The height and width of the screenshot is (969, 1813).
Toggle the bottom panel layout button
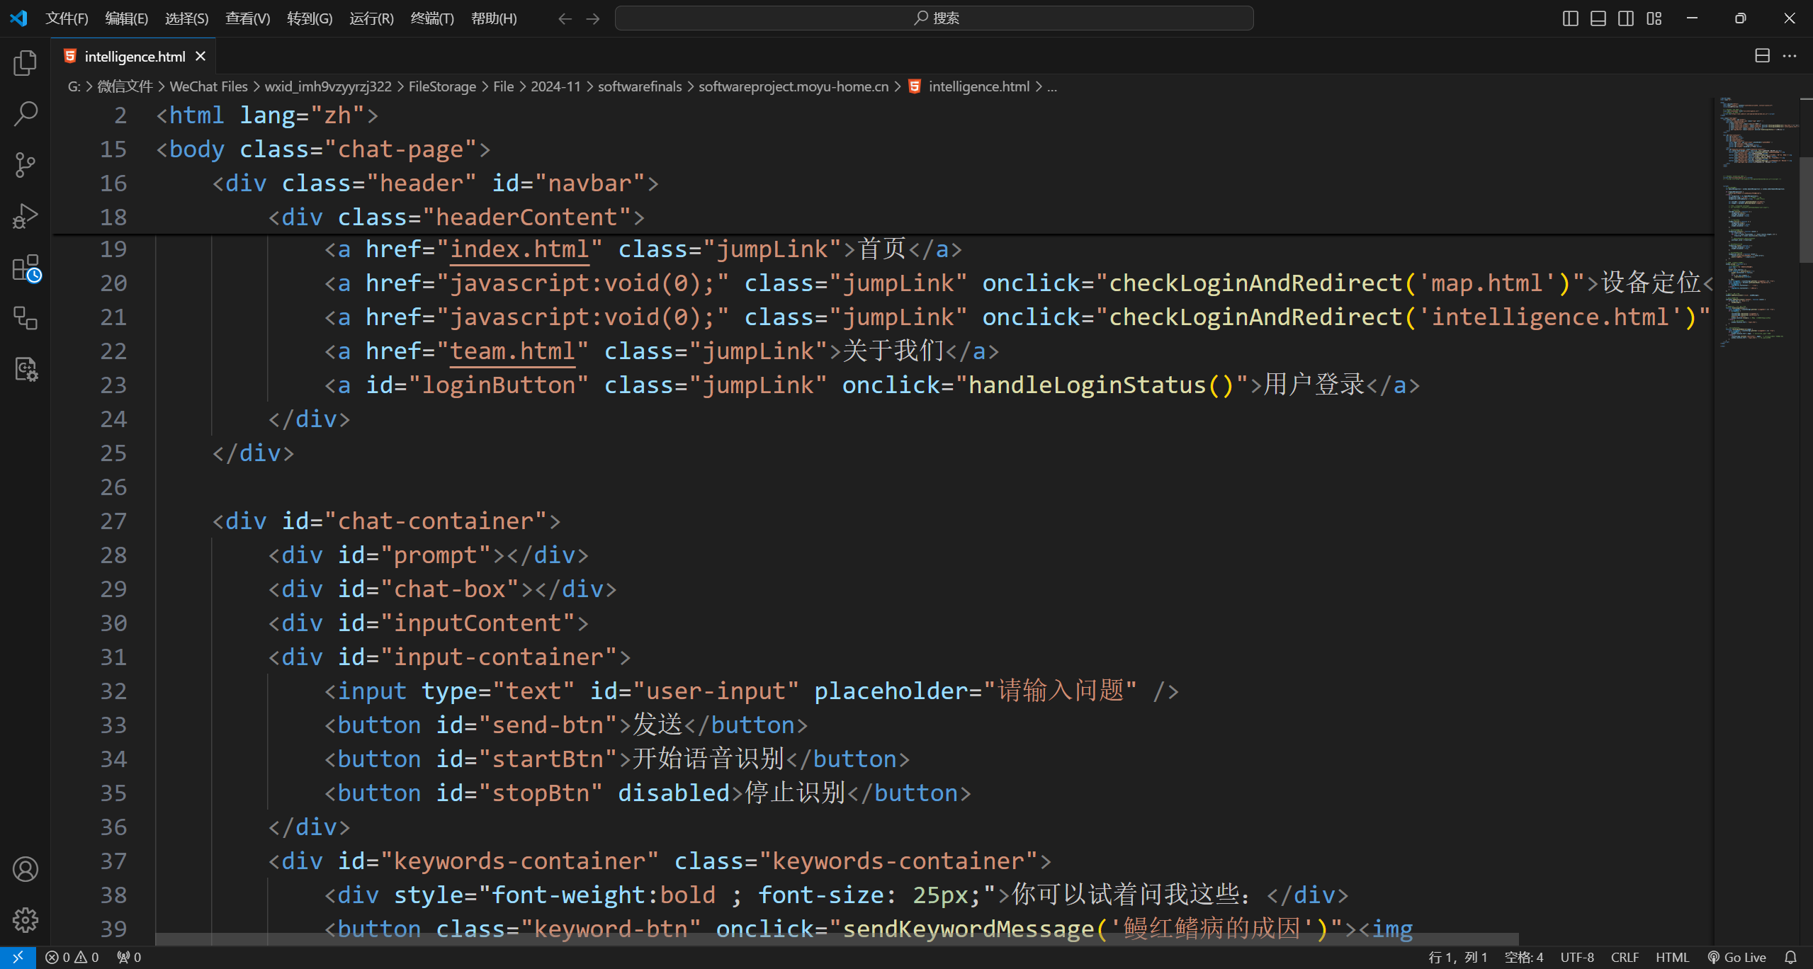(x=1598, y=18)
